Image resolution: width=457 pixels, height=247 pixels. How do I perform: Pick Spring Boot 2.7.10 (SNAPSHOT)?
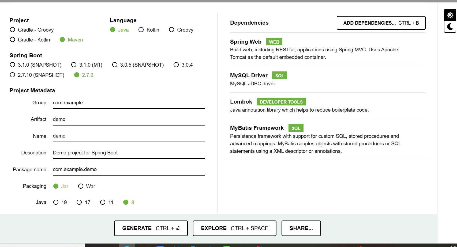37,75
